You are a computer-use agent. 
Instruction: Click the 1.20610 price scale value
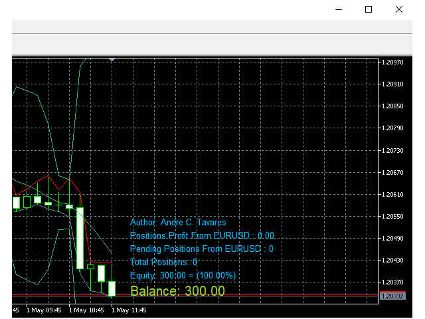(392, 195)
